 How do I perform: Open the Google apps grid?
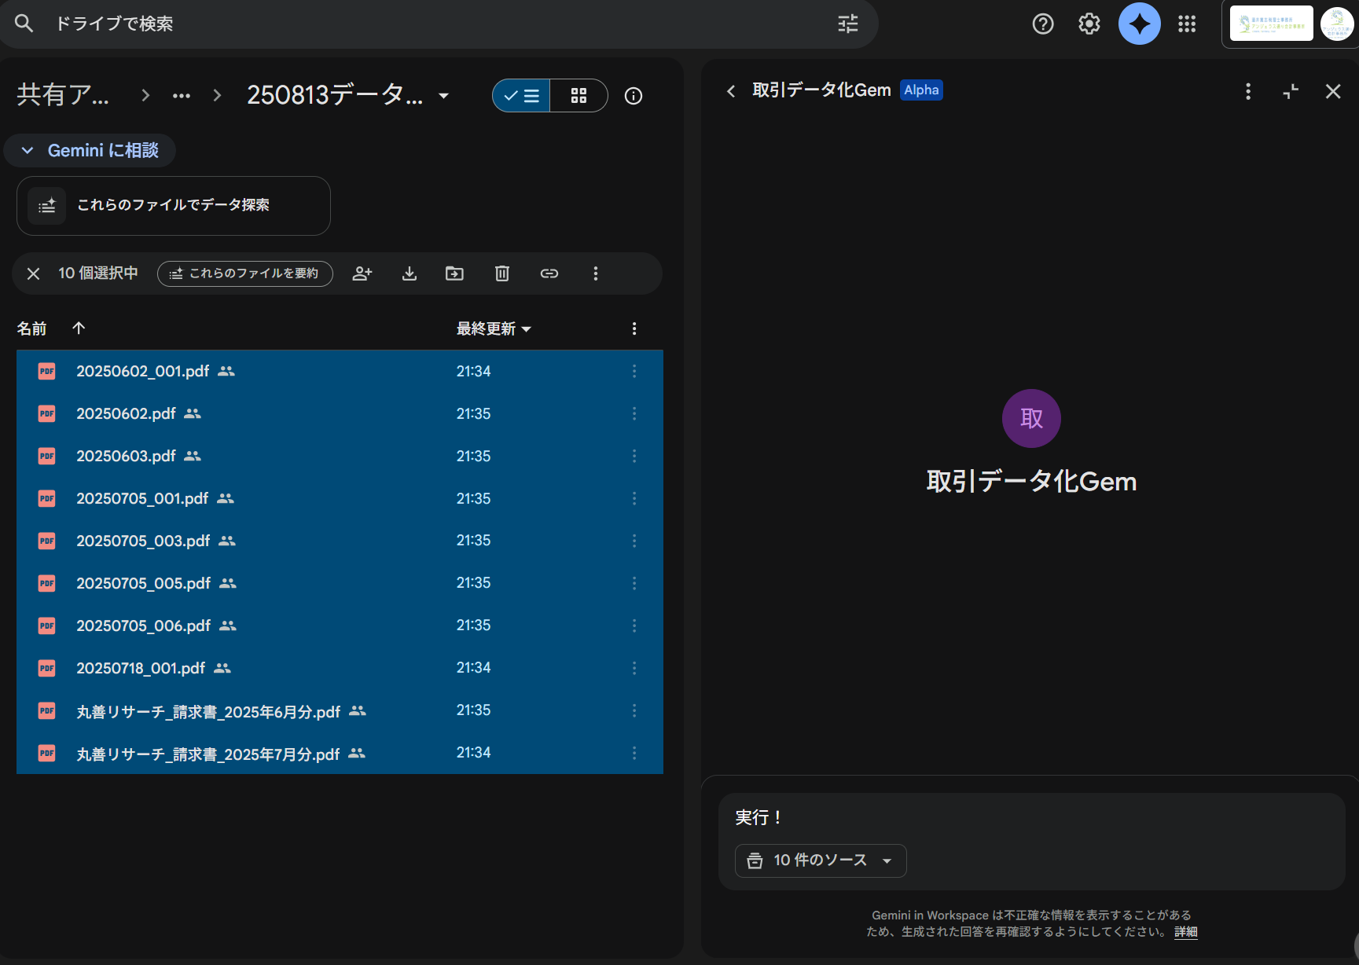[1187, 24]
